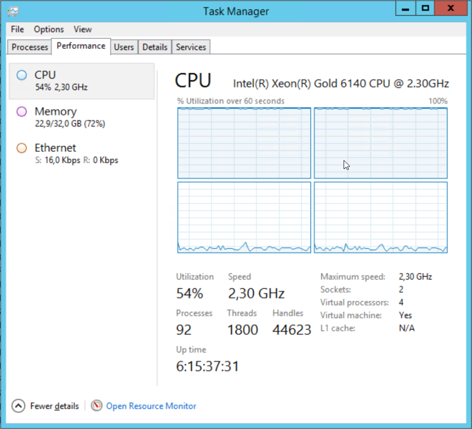Click the Ethernet send rate 16,0 Kbps
The image size is (472, 429).
62,160
